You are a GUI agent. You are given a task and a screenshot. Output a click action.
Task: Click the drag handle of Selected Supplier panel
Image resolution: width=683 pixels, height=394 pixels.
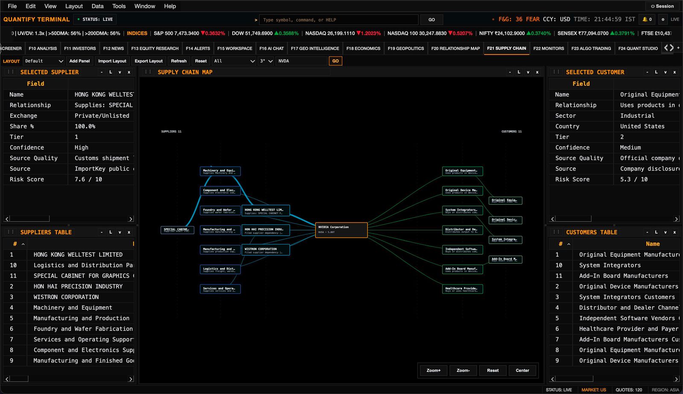pos(11,72)
